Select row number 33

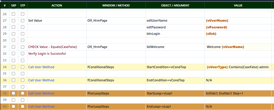(5, 60)
